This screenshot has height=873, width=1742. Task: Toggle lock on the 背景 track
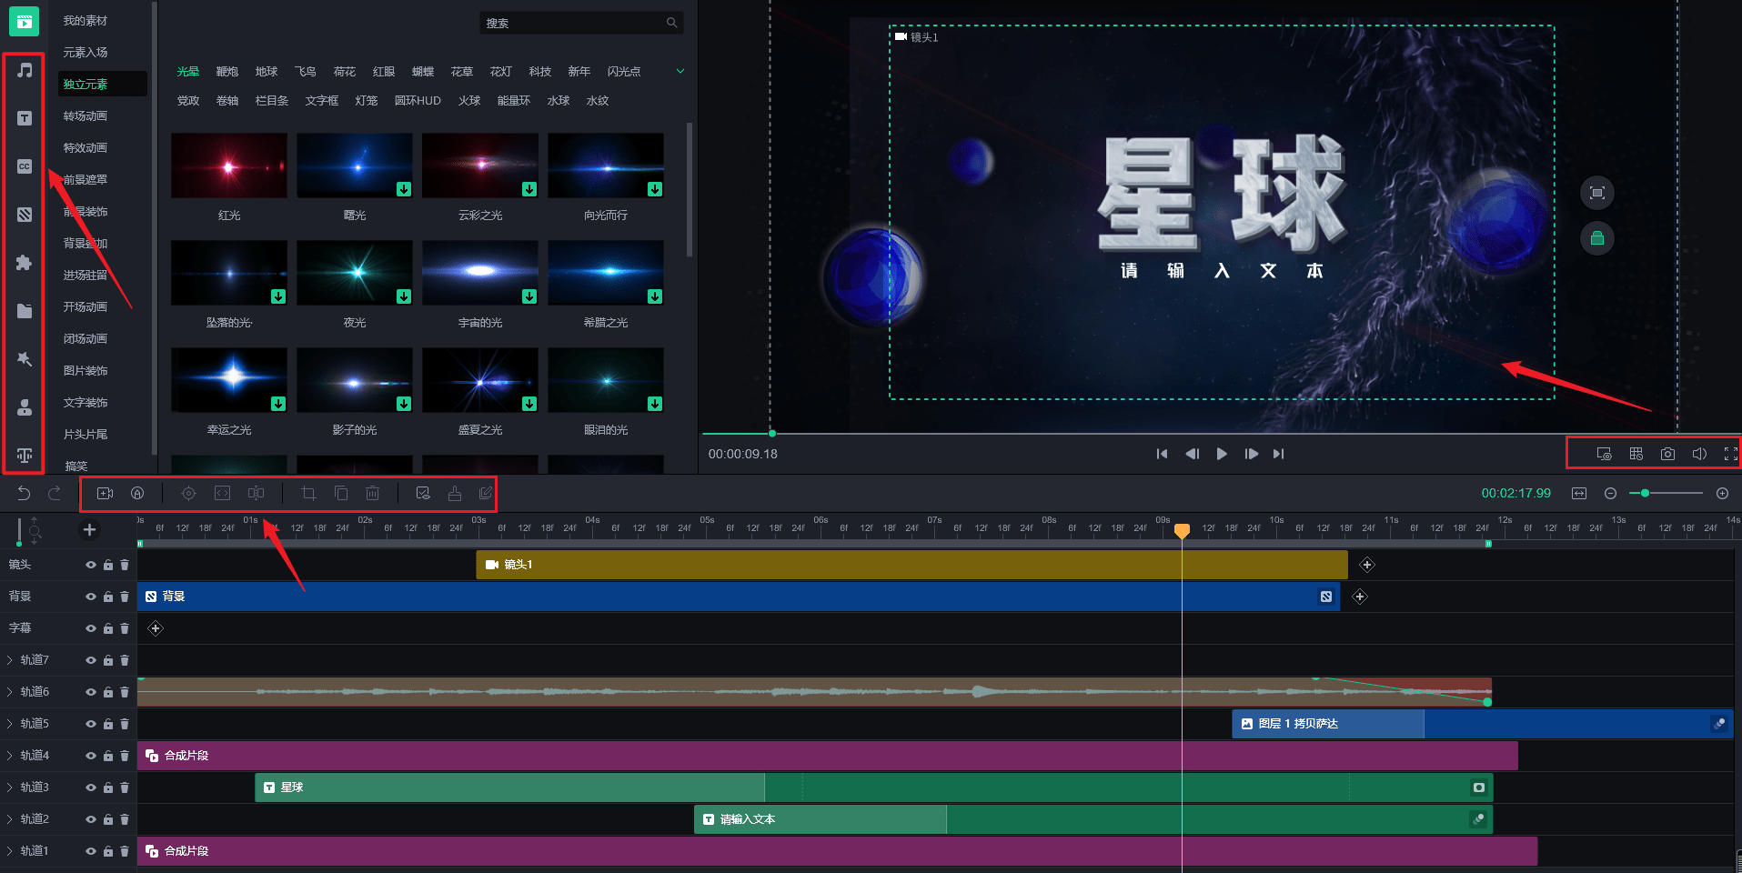tap(108, 597)
